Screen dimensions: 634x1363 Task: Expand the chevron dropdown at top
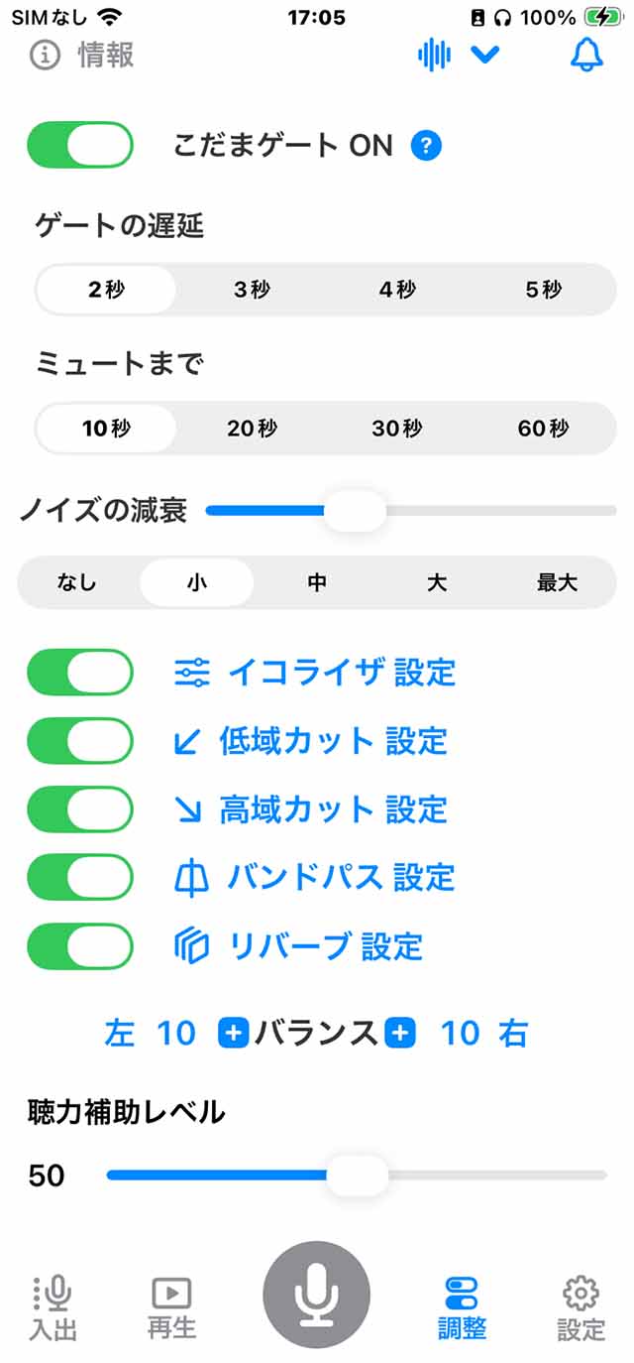pyautogui.click(x=485, y=55)
